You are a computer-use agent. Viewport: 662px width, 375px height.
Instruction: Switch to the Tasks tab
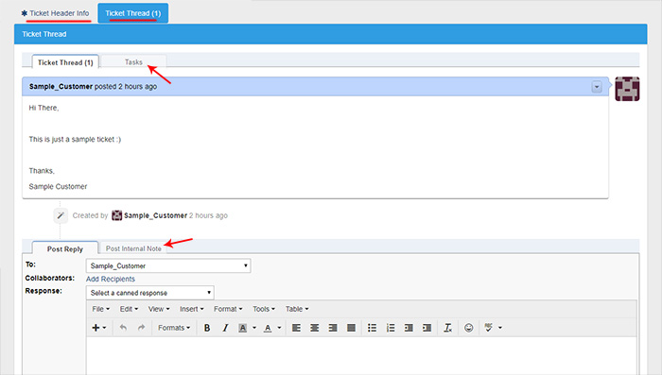click(x=133, y=62)
